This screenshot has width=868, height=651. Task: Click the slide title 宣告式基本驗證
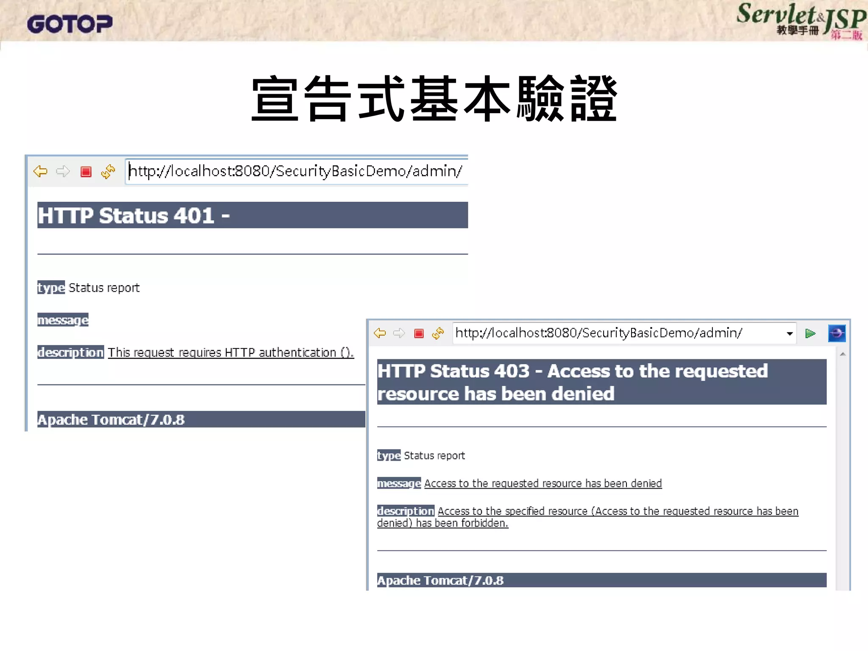[434, 98]
